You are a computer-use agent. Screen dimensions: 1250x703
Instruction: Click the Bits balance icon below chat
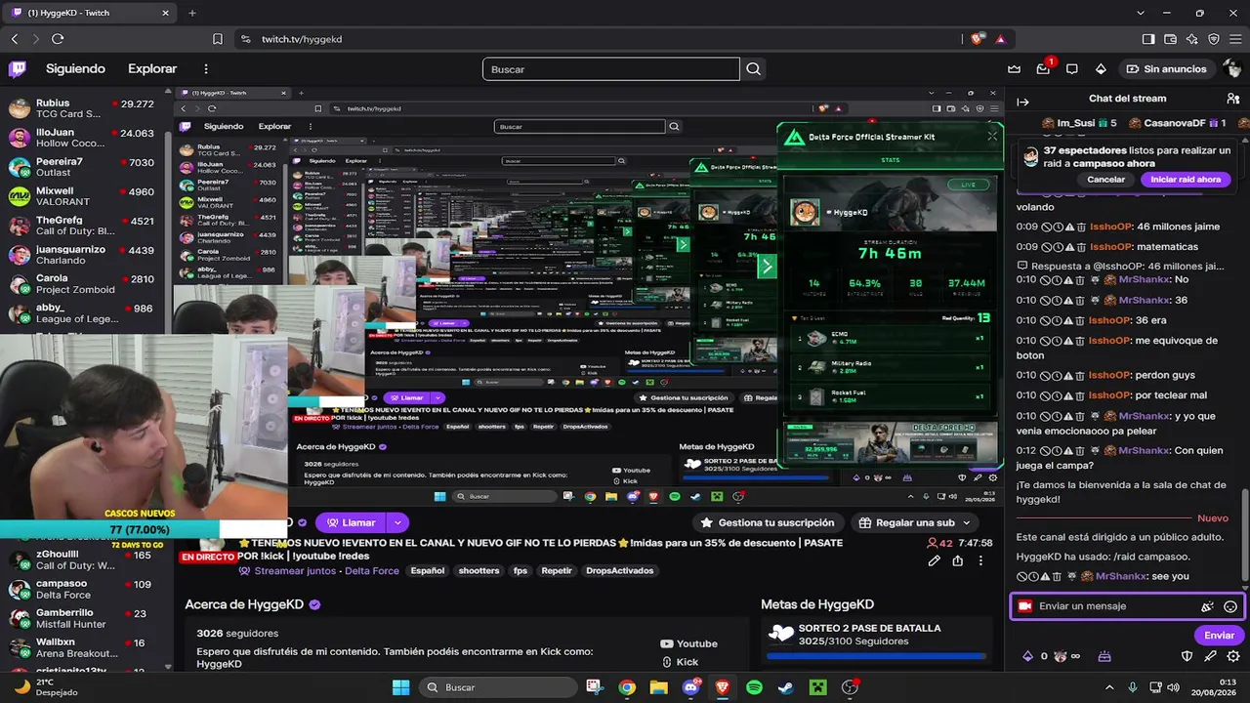tap(1027, 656)
